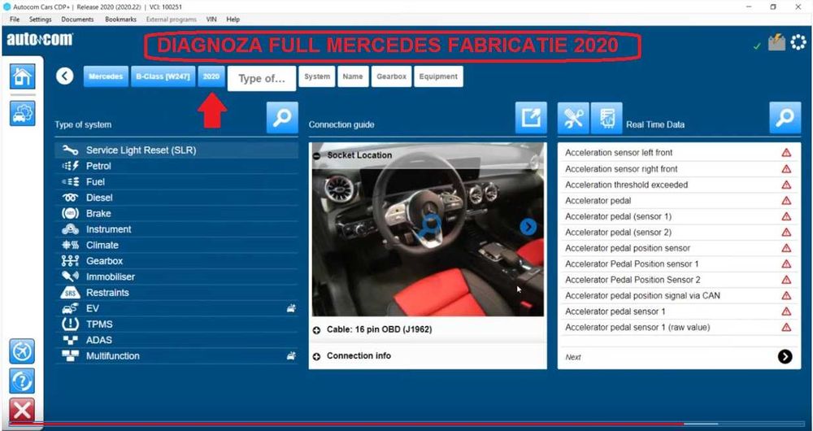Image resolution: width=813 pixels, height=431 pixels.
Task: Open the Home screen icon
Action: click(22, 76)
